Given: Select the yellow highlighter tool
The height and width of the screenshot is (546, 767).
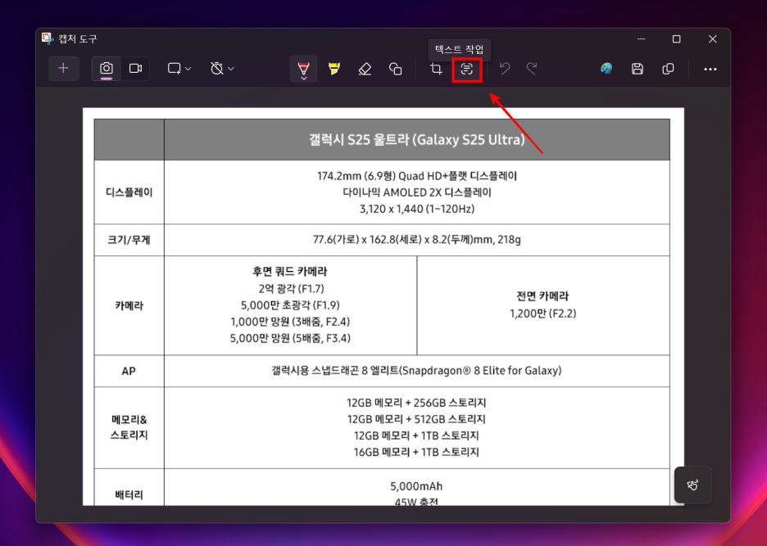Looking at the screenshot, I should (x=334, y=69).
